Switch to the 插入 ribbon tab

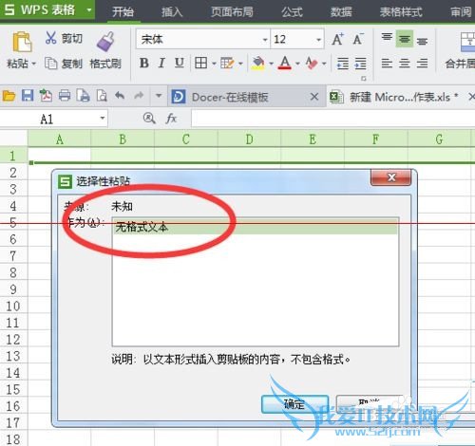pos(172,12)
